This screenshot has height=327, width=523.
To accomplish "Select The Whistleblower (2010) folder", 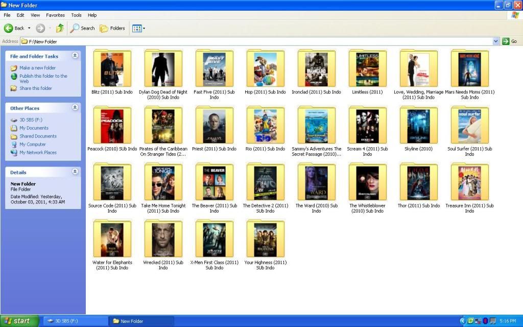I will (x=367, y=188).
